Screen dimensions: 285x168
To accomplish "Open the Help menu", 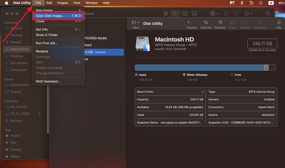I will pos(106,3).
